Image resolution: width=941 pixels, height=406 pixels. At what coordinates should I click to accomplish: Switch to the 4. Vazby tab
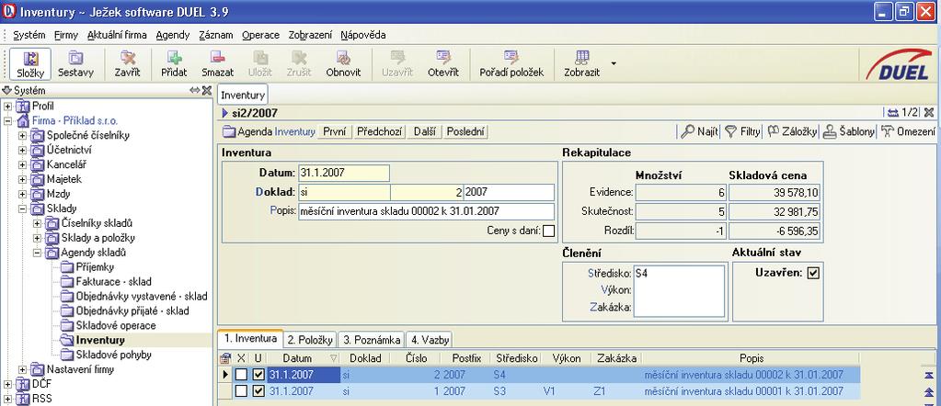[429, 340]
